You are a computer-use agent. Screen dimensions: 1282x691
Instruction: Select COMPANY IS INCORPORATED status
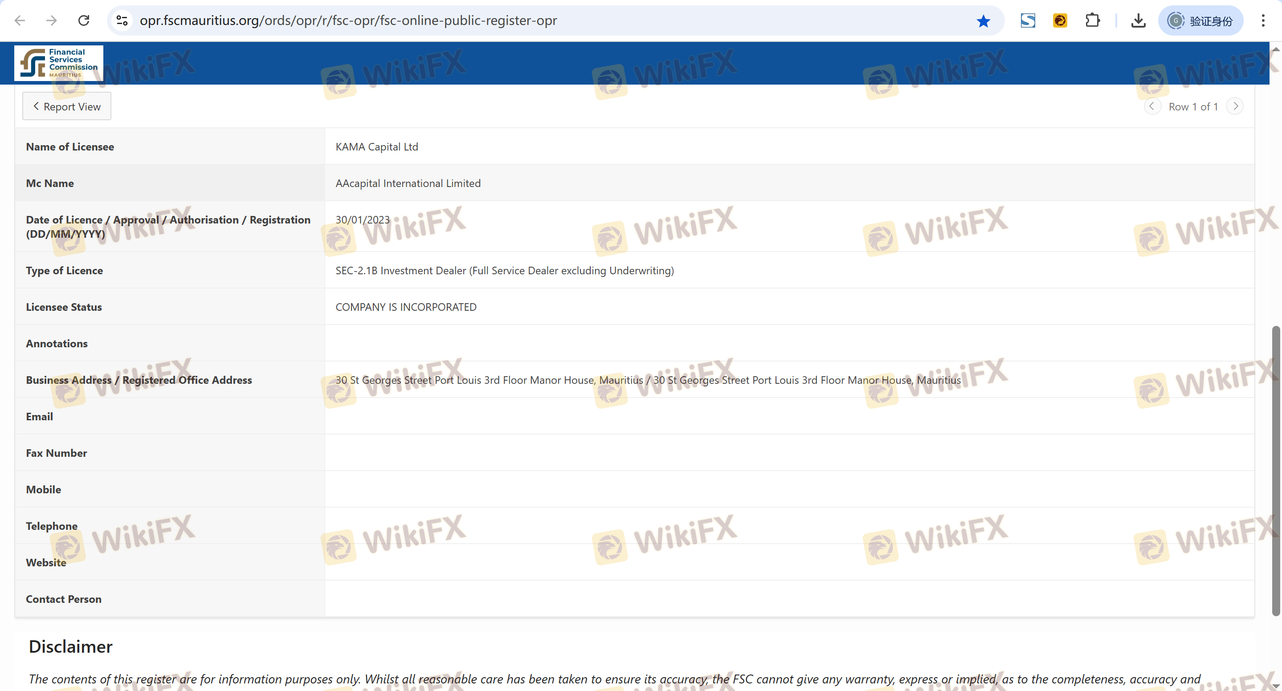406,307
